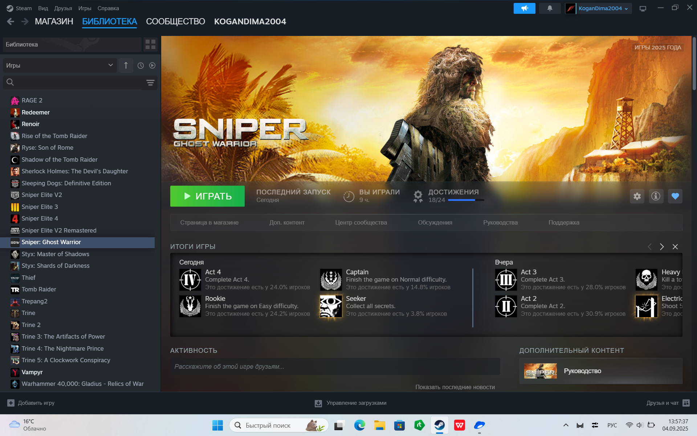Switch library to grid view icon
Viewport: 697px width, 436px height.
coord(150,44)
